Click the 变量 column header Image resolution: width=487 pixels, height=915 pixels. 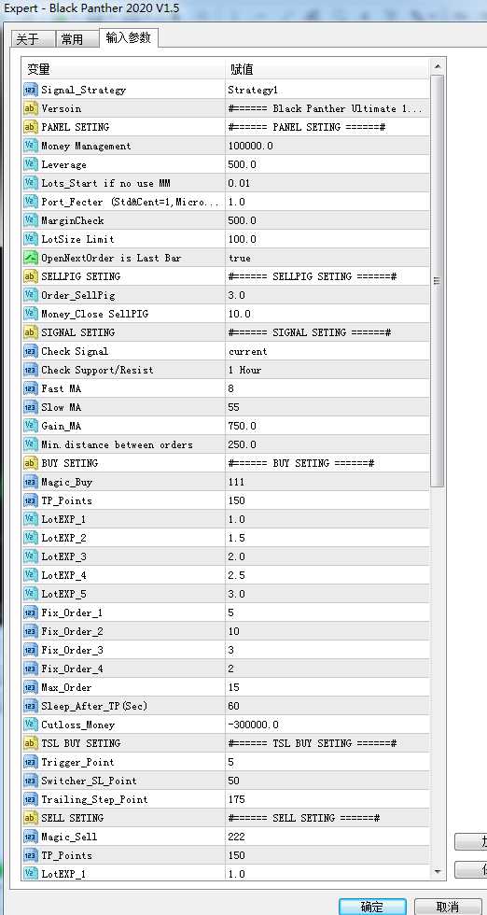point(123,69)
